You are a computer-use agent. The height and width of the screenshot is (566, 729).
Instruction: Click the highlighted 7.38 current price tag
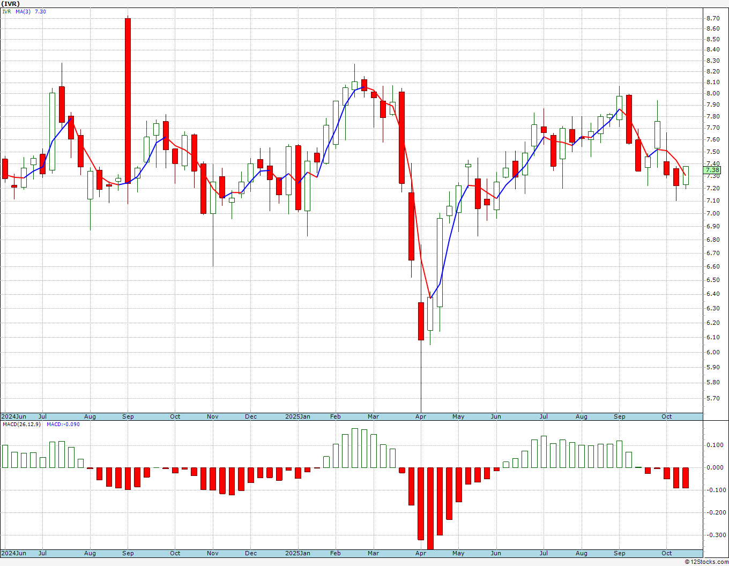click(713, 170)
